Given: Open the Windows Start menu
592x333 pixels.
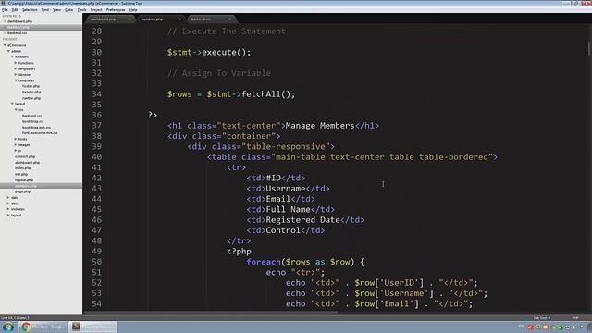Looking at the screenshot, I should click(x=8, y=327).
